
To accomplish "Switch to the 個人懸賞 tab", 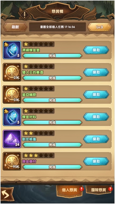I will (x=70, y=190).
